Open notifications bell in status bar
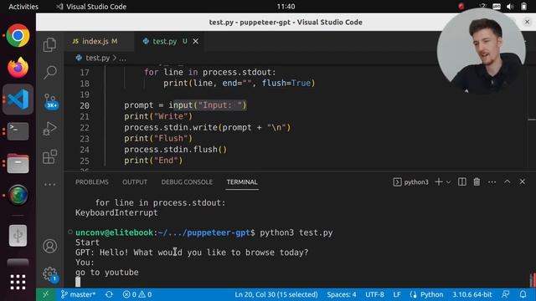Viewport: 536px width, 301px height. [x=523, y=294]
